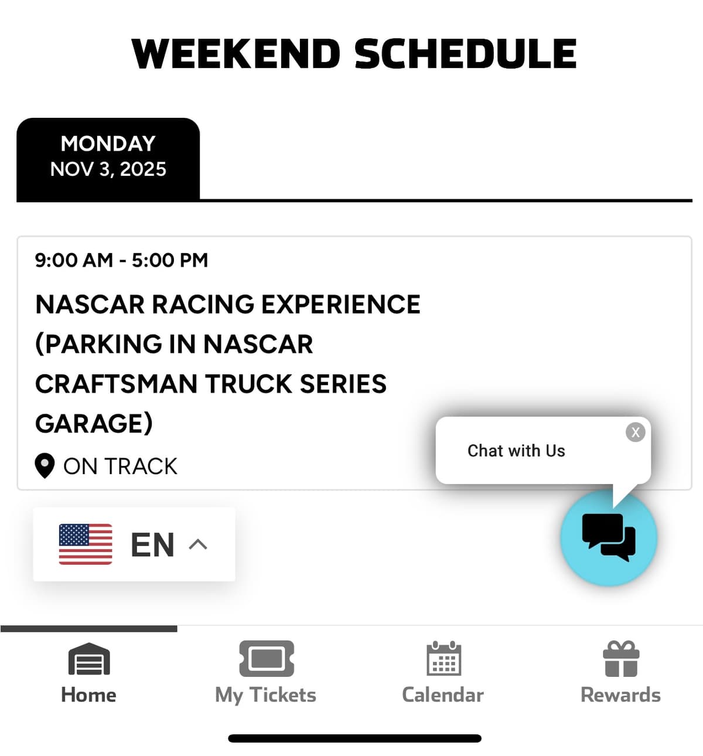Screen dimensions: 703x756
Task: Open Chat with Us
Action: pos(516,451)
